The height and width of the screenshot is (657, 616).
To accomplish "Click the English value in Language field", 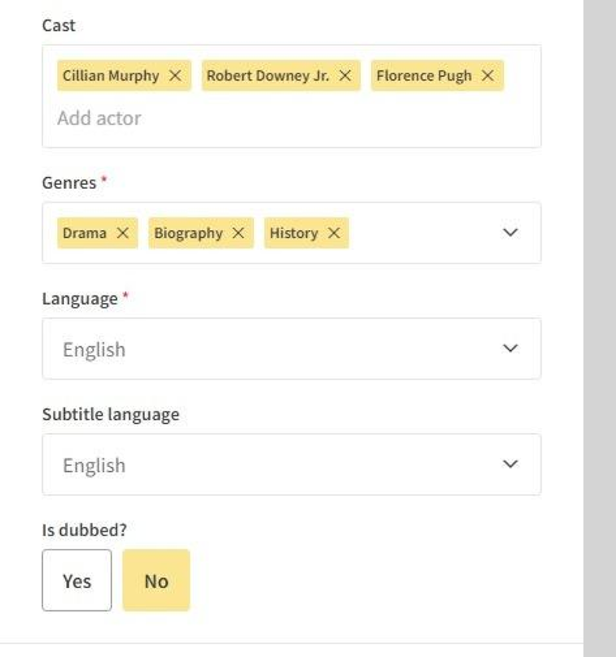I will coord(94,350).
